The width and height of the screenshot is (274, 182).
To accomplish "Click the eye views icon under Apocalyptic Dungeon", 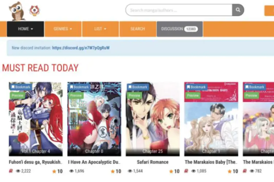I will [71, 171].
